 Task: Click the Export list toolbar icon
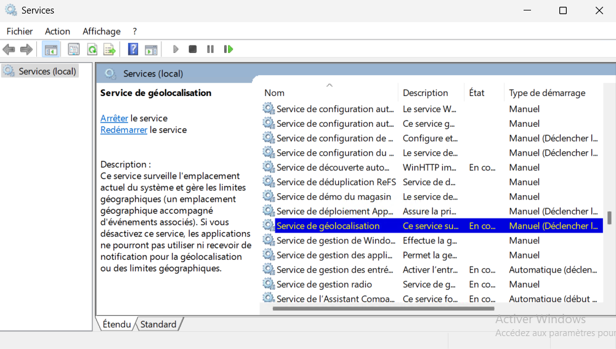coord(110,49)
